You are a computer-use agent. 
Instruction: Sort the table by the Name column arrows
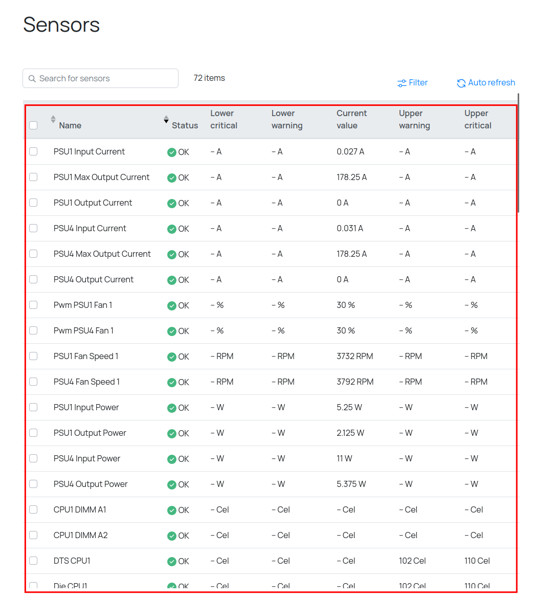(x=53, y=119)
